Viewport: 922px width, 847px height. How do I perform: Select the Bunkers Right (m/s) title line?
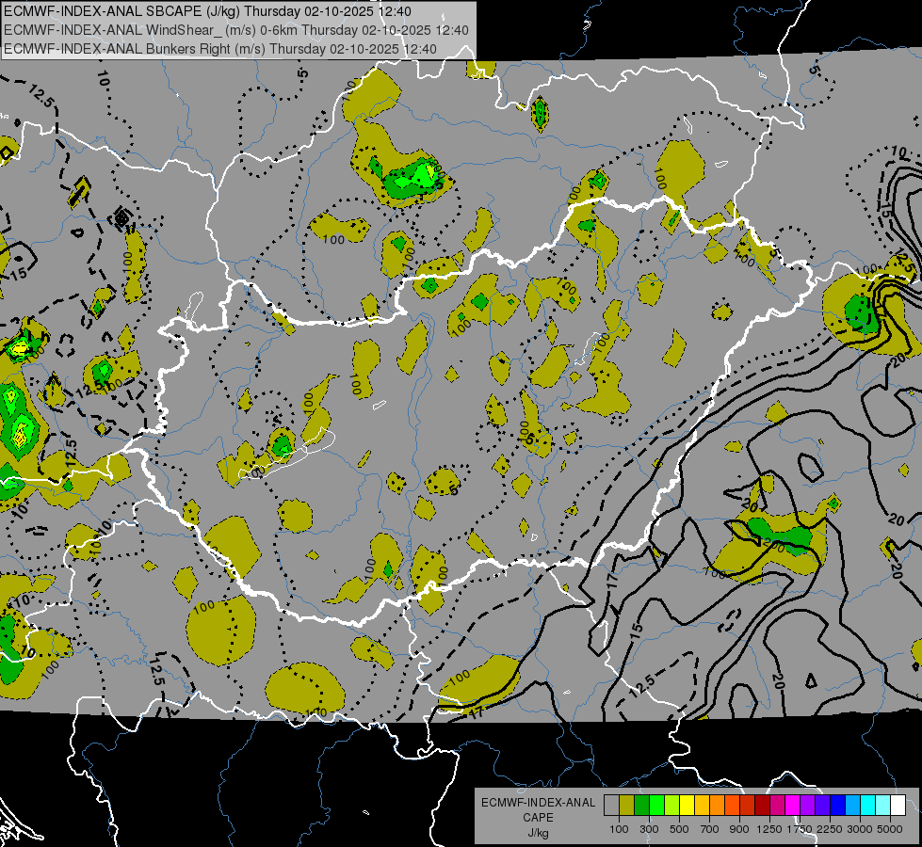(x=220, y=49)
